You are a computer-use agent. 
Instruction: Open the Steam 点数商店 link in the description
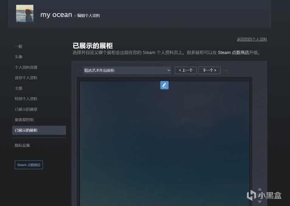[x=233, y=52]
